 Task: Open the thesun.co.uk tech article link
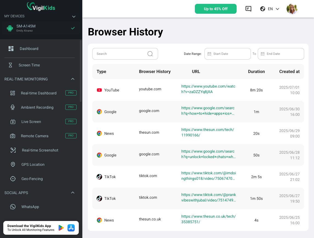(209, 219)
